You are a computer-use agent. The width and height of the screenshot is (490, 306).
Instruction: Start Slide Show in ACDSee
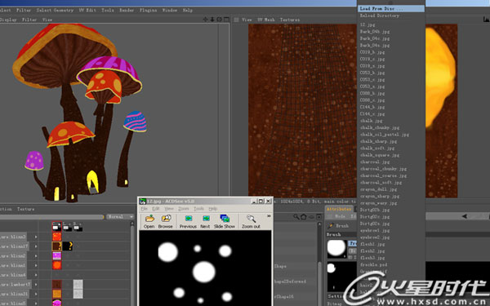click(x=225, y=221)
